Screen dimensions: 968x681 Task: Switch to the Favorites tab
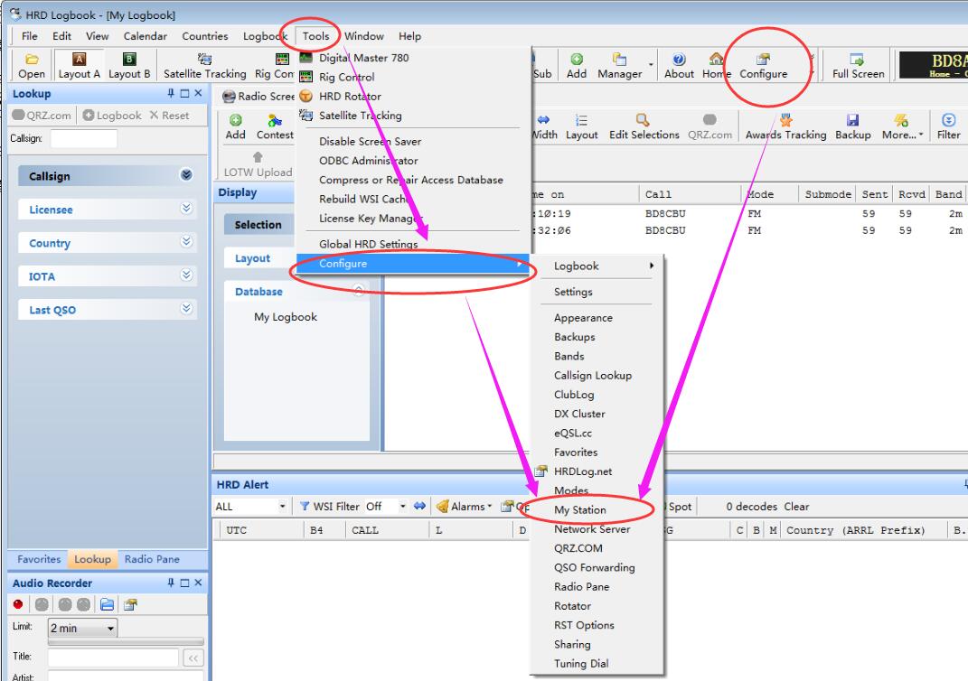[39, 559]
